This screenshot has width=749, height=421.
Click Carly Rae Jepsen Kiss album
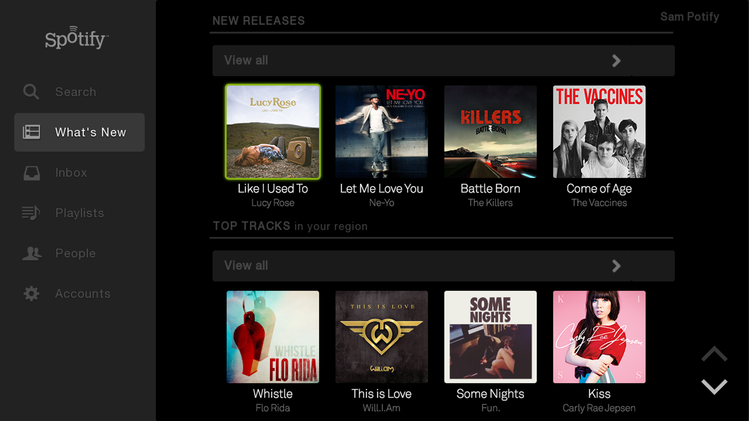(599, 337)
